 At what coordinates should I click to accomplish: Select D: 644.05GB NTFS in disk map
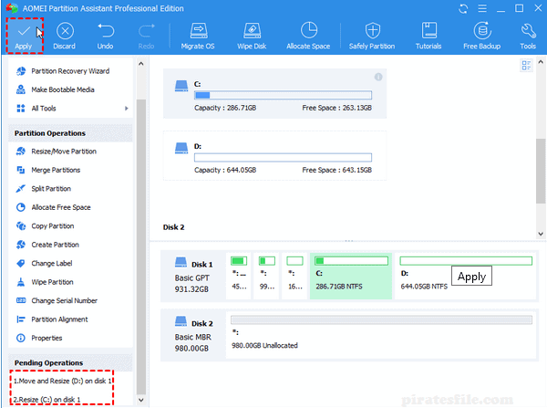[466, 276]
